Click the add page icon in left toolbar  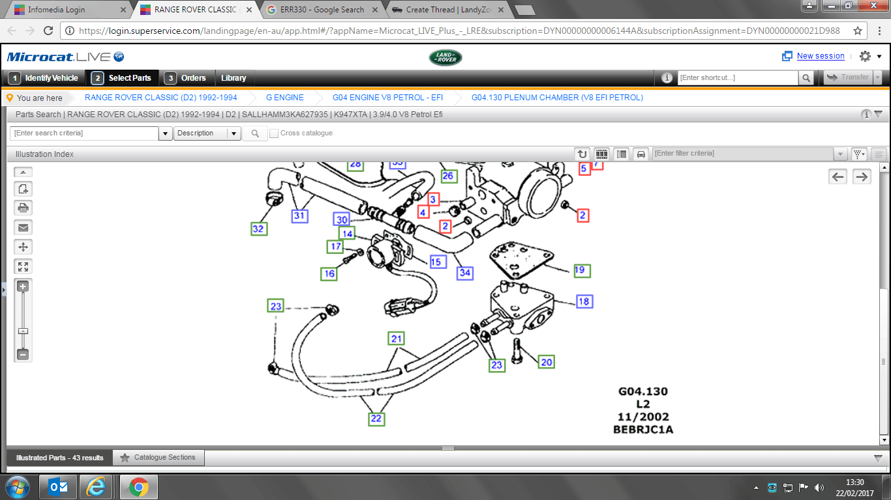click(23, 189)
